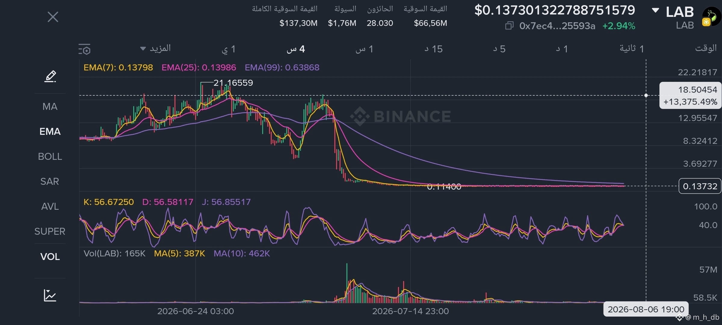Click the EMA(7) value label
Screen dimensions: 722x325
(118, 67)
